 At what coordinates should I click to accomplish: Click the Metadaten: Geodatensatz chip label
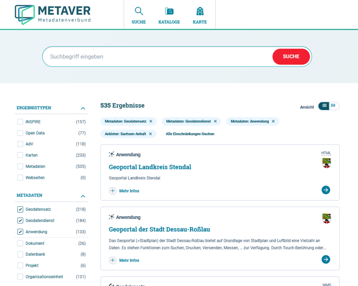[125, 122]
